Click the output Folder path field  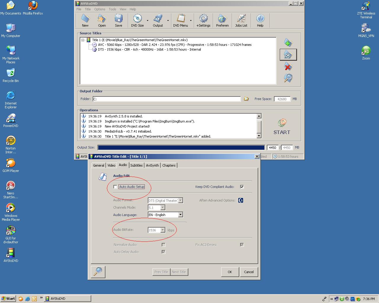(x=167, y=99)
